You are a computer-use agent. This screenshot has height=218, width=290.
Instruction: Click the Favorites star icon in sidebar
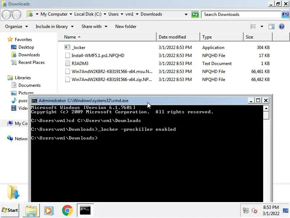coord(10,39)
